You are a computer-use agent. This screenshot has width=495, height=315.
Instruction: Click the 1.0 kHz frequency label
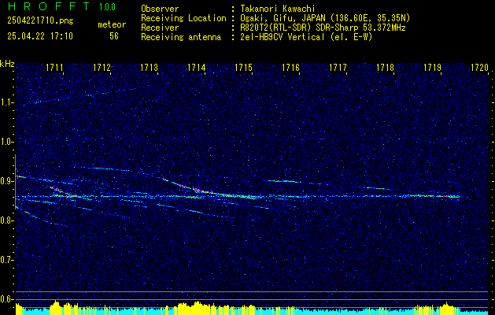tap(7, 143)
